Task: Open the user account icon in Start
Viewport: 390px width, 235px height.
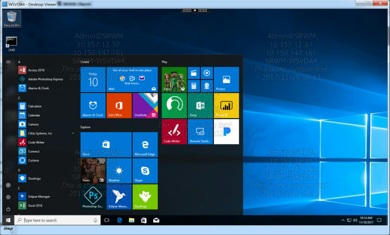Action: tap(8, 185)
